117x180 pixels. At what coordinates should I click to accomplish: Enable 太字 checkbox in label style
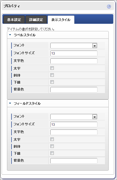pyautogui.click(x=52, y=68)
